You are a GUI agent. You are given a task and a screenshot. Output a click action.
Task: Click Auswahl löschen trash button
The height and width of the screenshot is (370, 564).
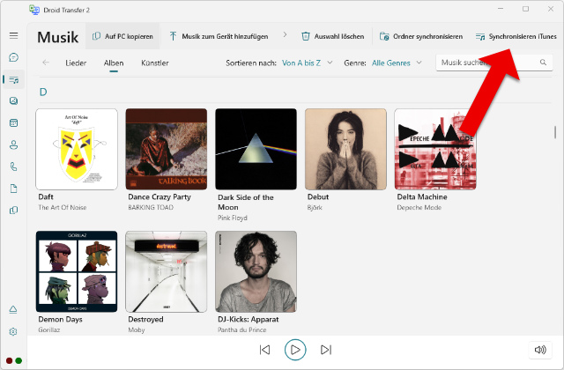(333, 36)
